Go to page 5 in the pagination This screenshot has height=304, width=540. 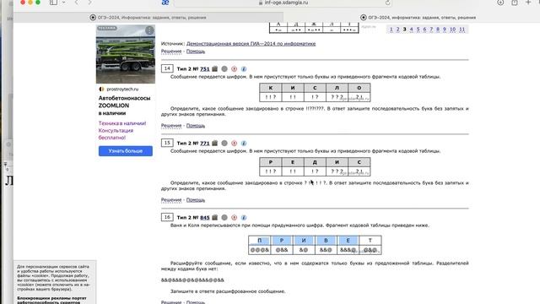pos(418,30)
